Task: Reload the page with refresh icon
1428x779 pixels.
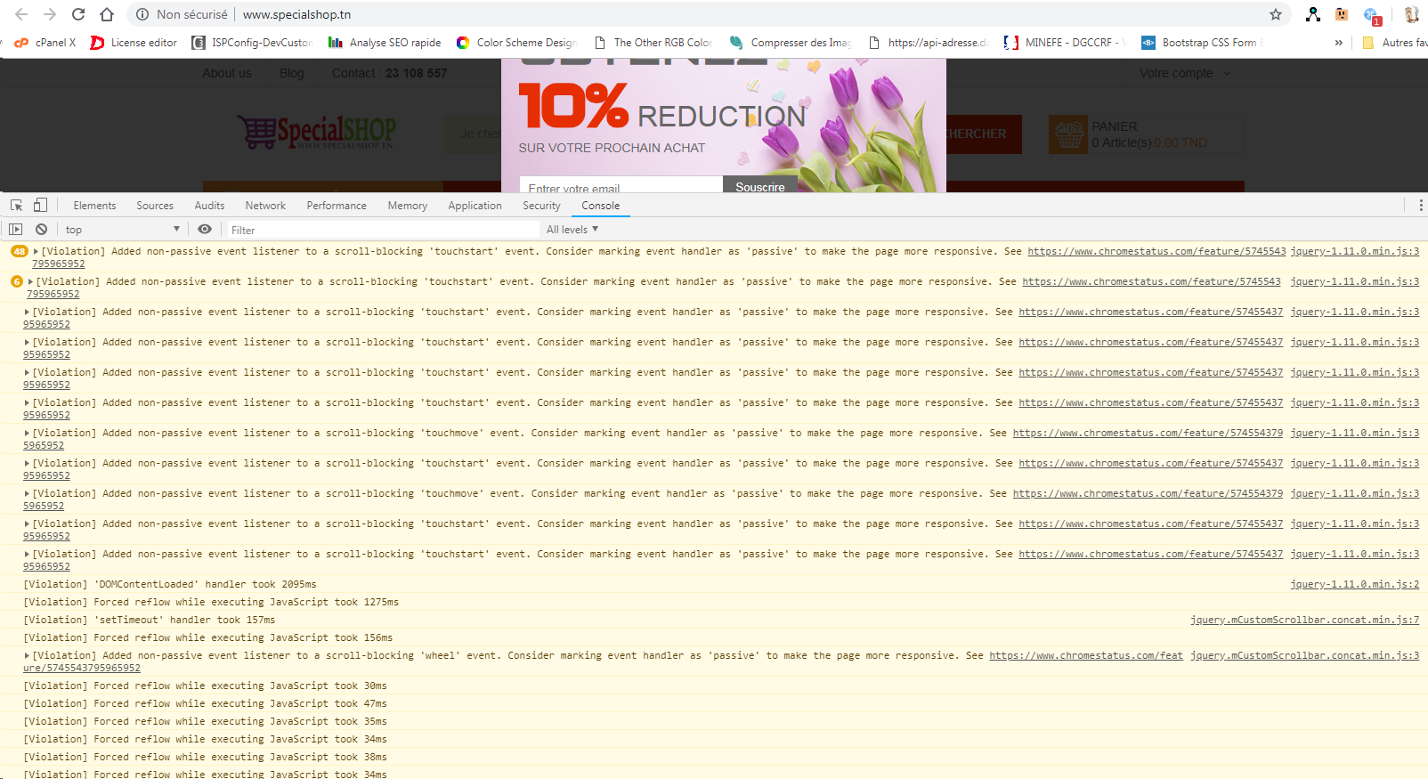Action: click(x=78, y=14)
